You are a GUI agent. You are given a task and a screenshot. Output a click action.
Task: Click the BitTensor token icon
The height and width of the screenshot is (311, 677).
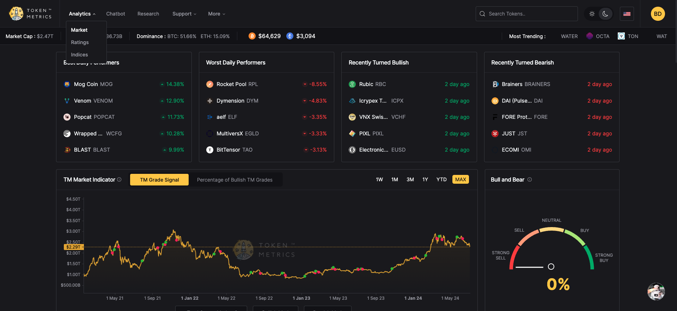pyautogui.click(x=210, y=150)
